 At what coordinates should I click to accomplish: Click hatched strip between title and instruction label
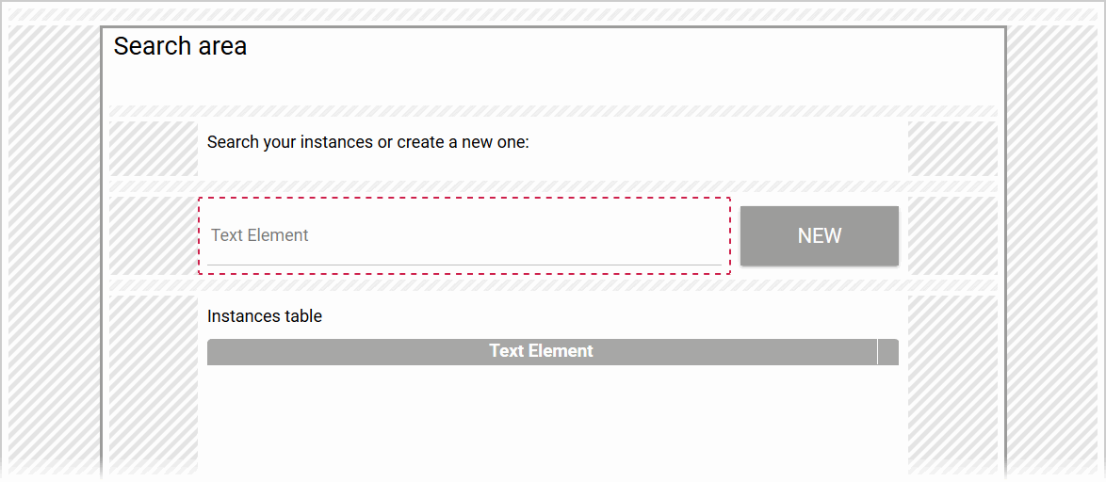tap(552, 111)
